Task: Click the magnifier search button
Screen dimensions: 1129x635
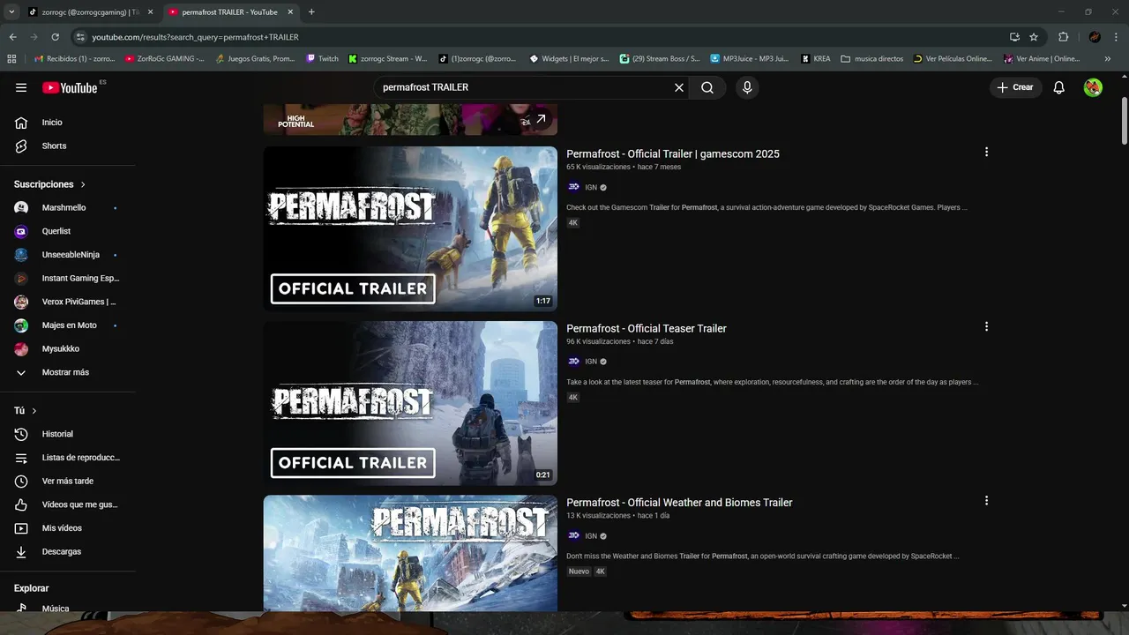Action: [x=707, y=87]
